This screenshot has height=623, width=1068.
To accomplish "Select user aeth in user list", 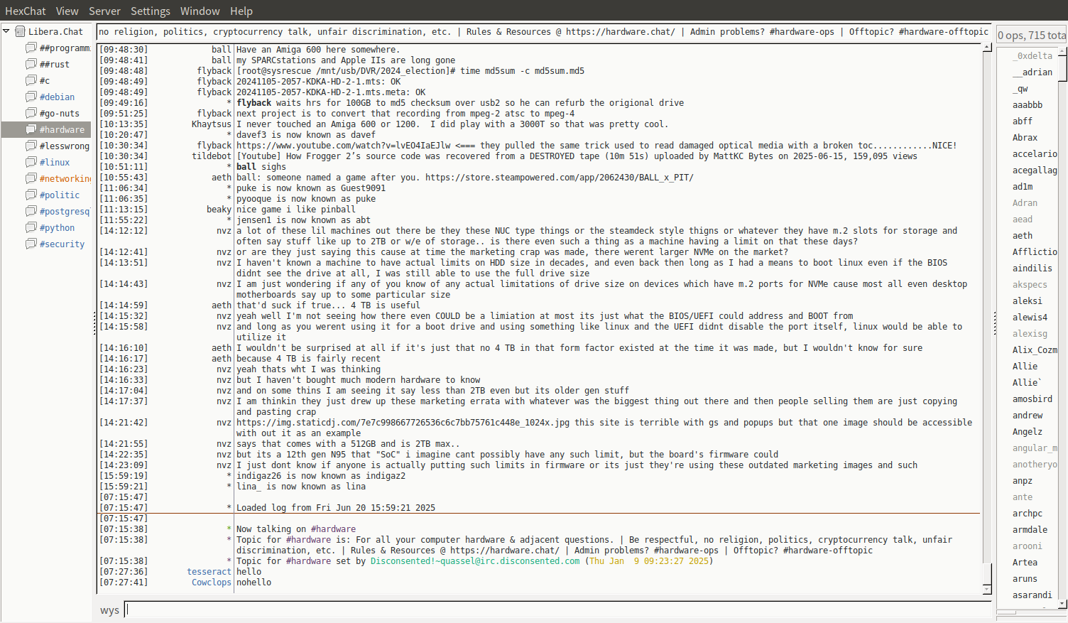I will coord(1023,236).
